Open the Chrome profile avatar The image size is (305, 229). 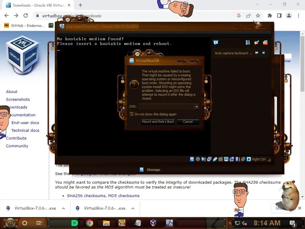coord(289,16)
